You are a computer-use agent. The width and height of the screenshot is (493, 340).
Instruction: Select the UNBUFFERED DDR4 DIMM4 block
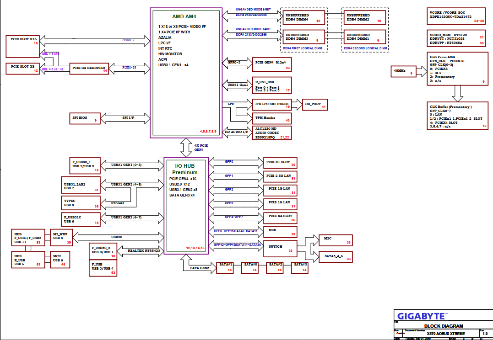point(304,17)
